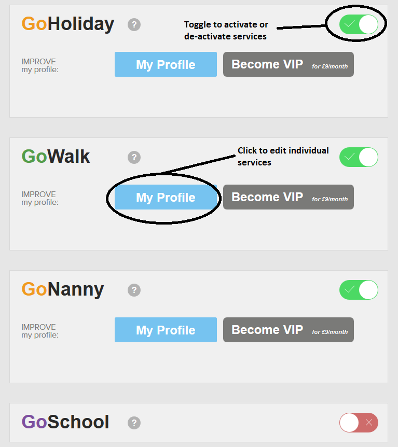Click the 'Toggle to activate or de-activate services' note

[x=226, y=31]
